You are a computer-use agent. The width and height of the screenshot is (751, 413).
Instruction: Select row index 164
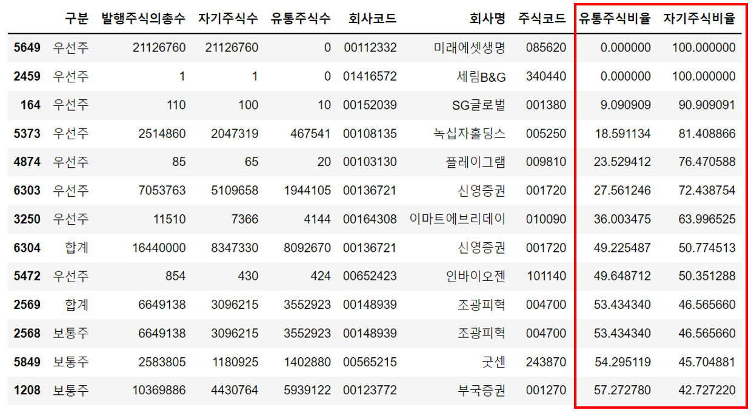(31, 105)
